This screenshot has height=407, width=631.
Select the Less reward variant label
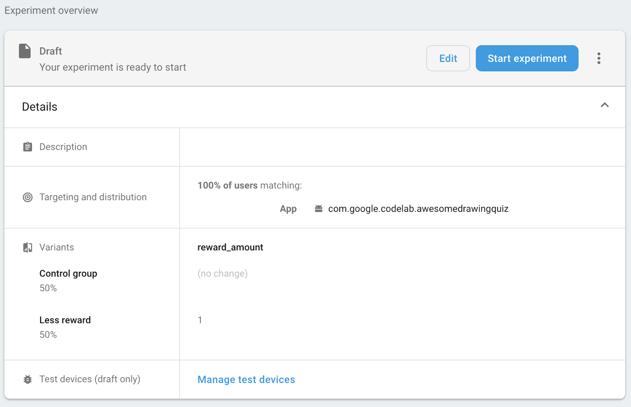tap(65, 320)
